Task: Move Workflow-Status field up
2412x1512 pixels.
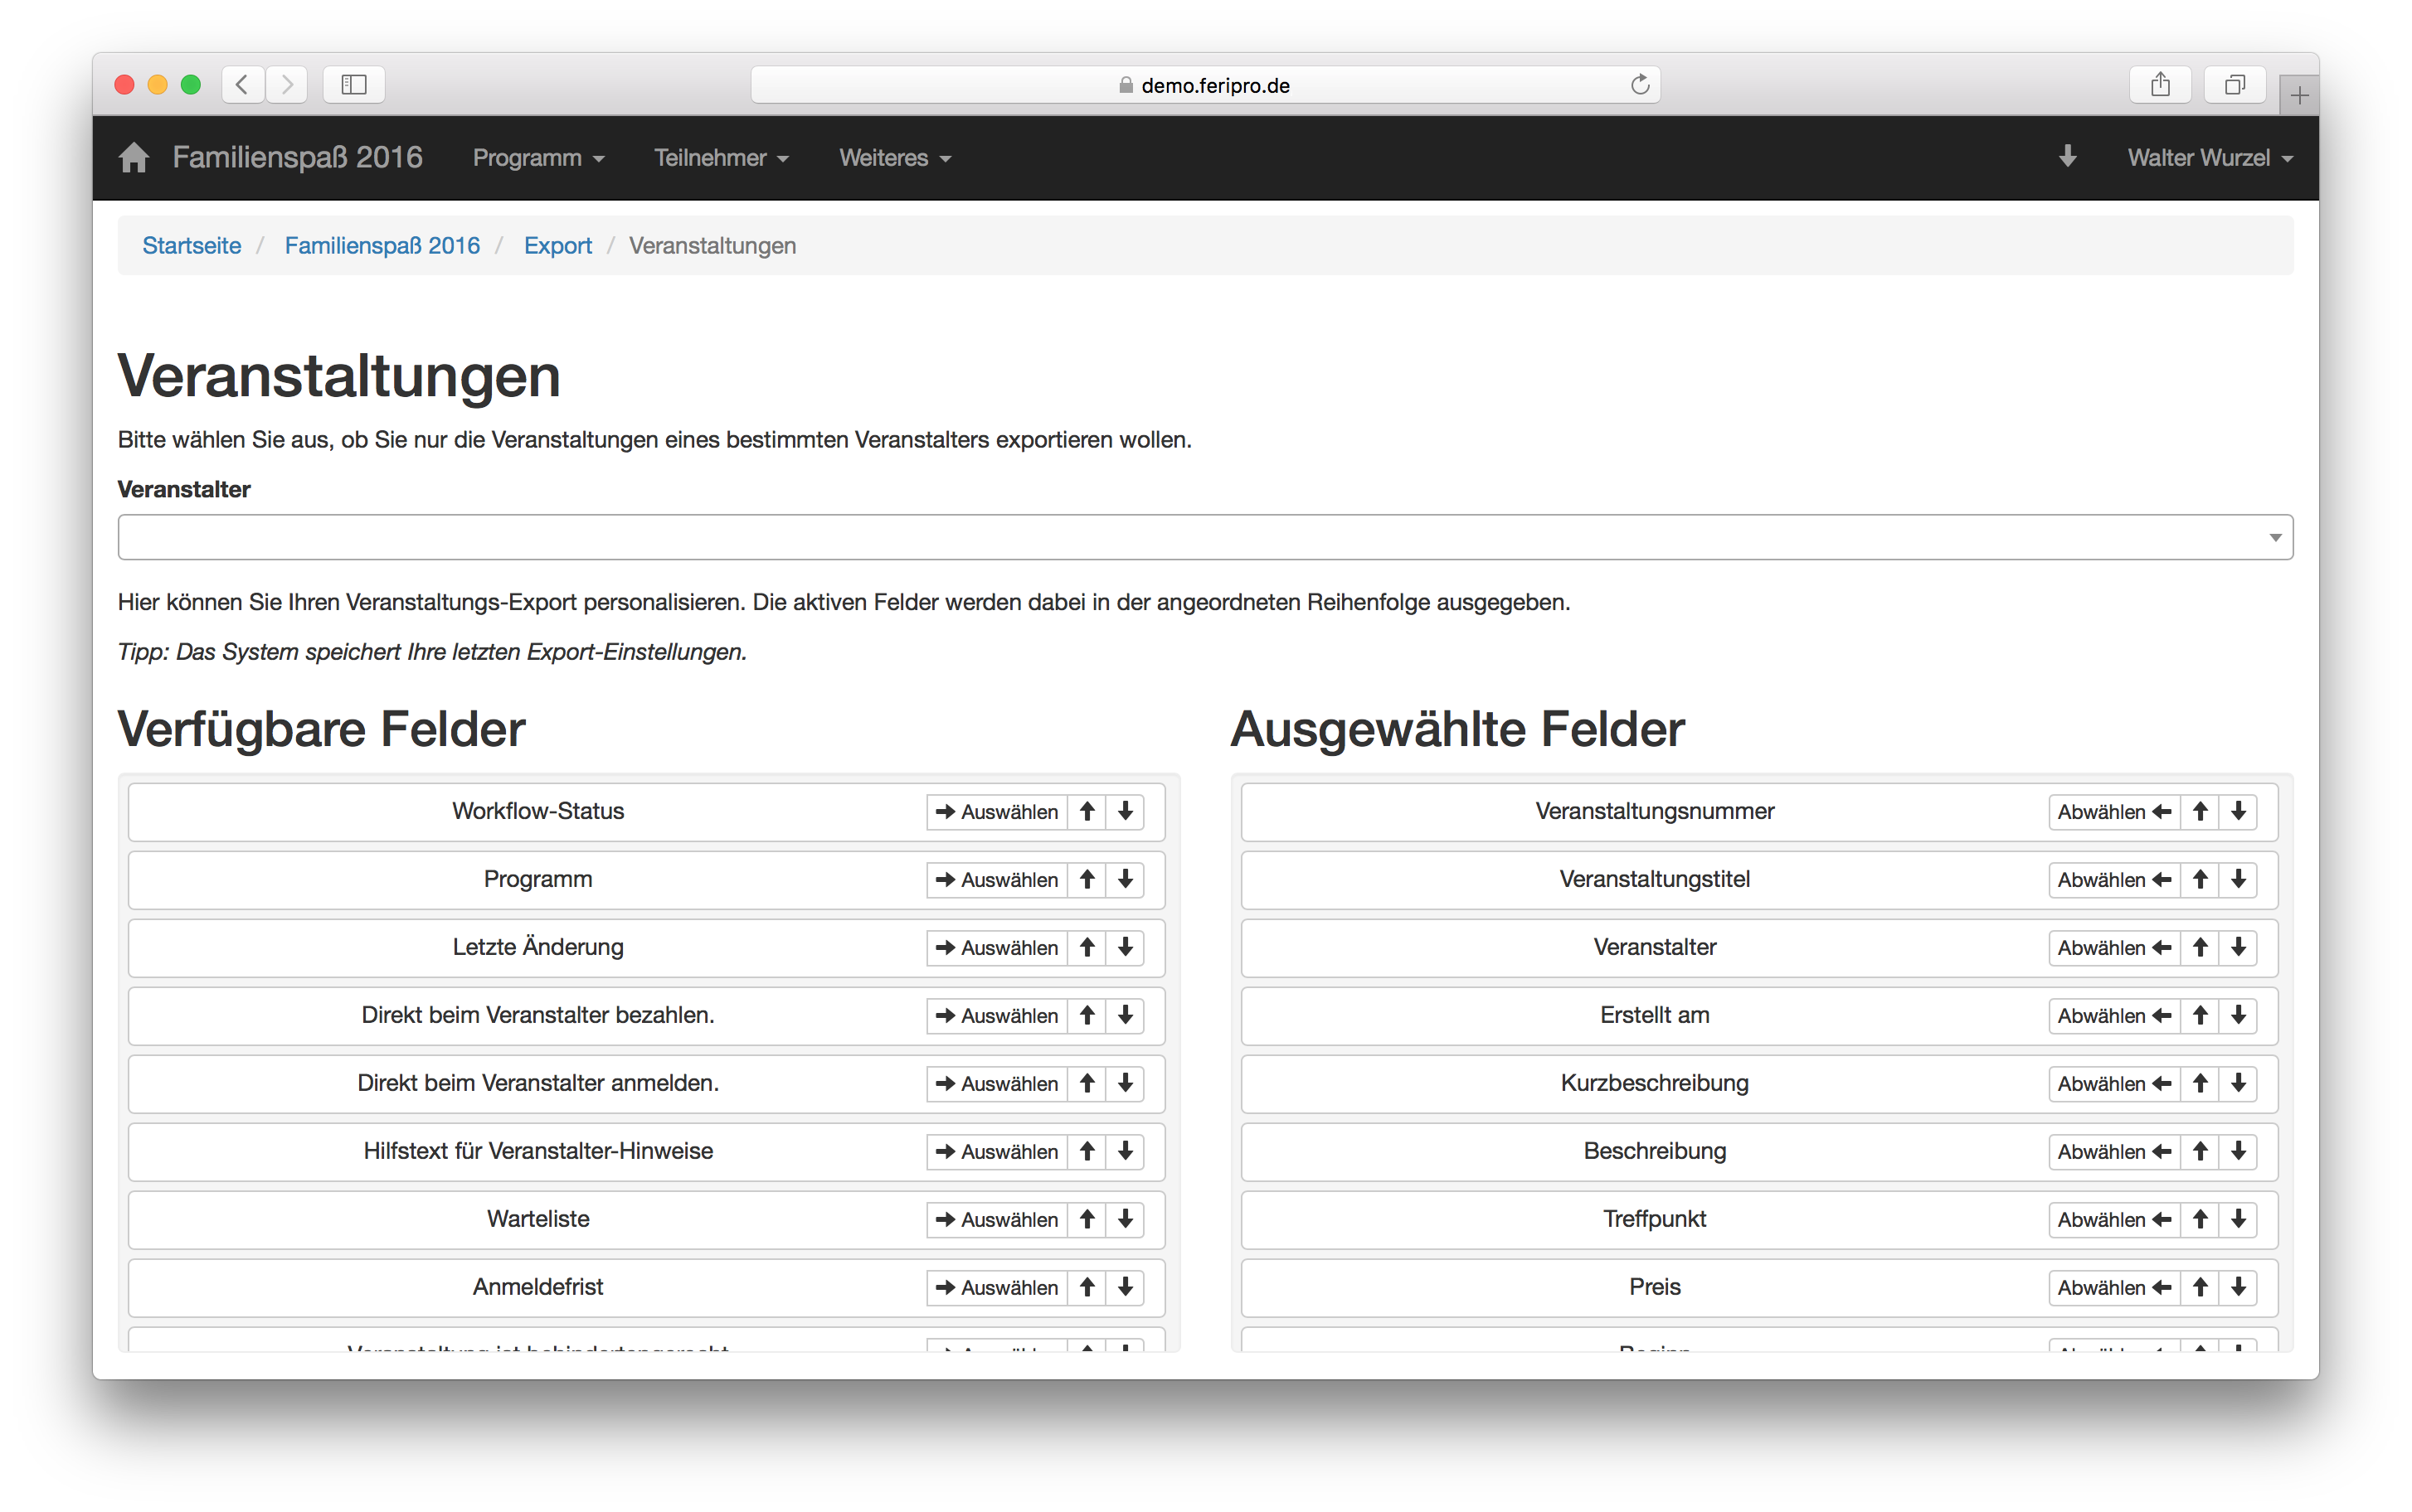Action: point(1087,812)
